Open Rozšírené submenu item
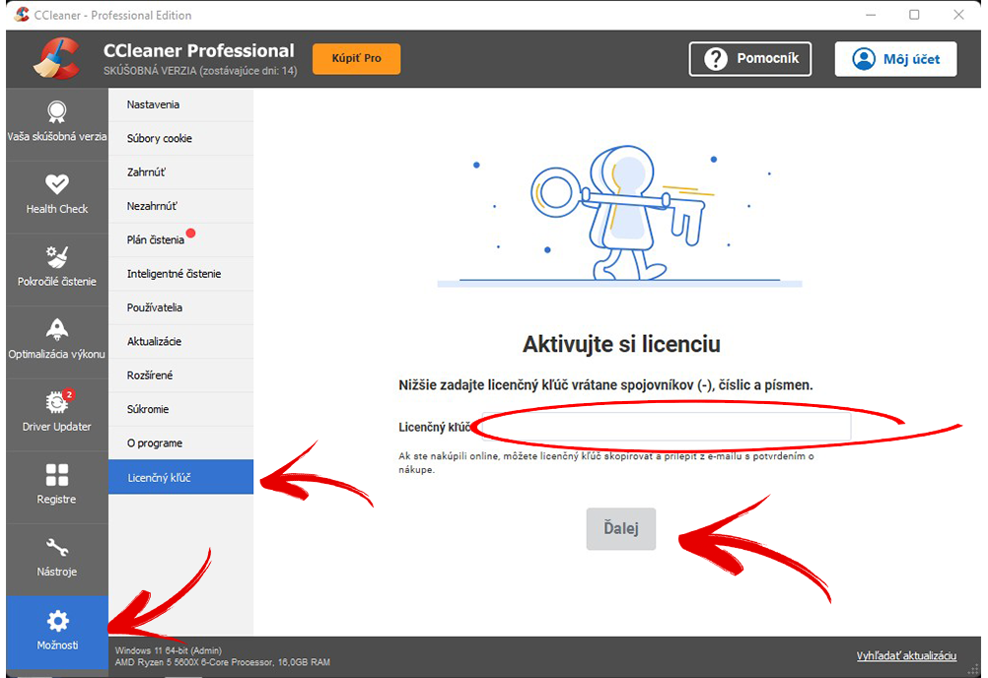The width and height of the screenshot is (988, 678). (x=180, y=375)
